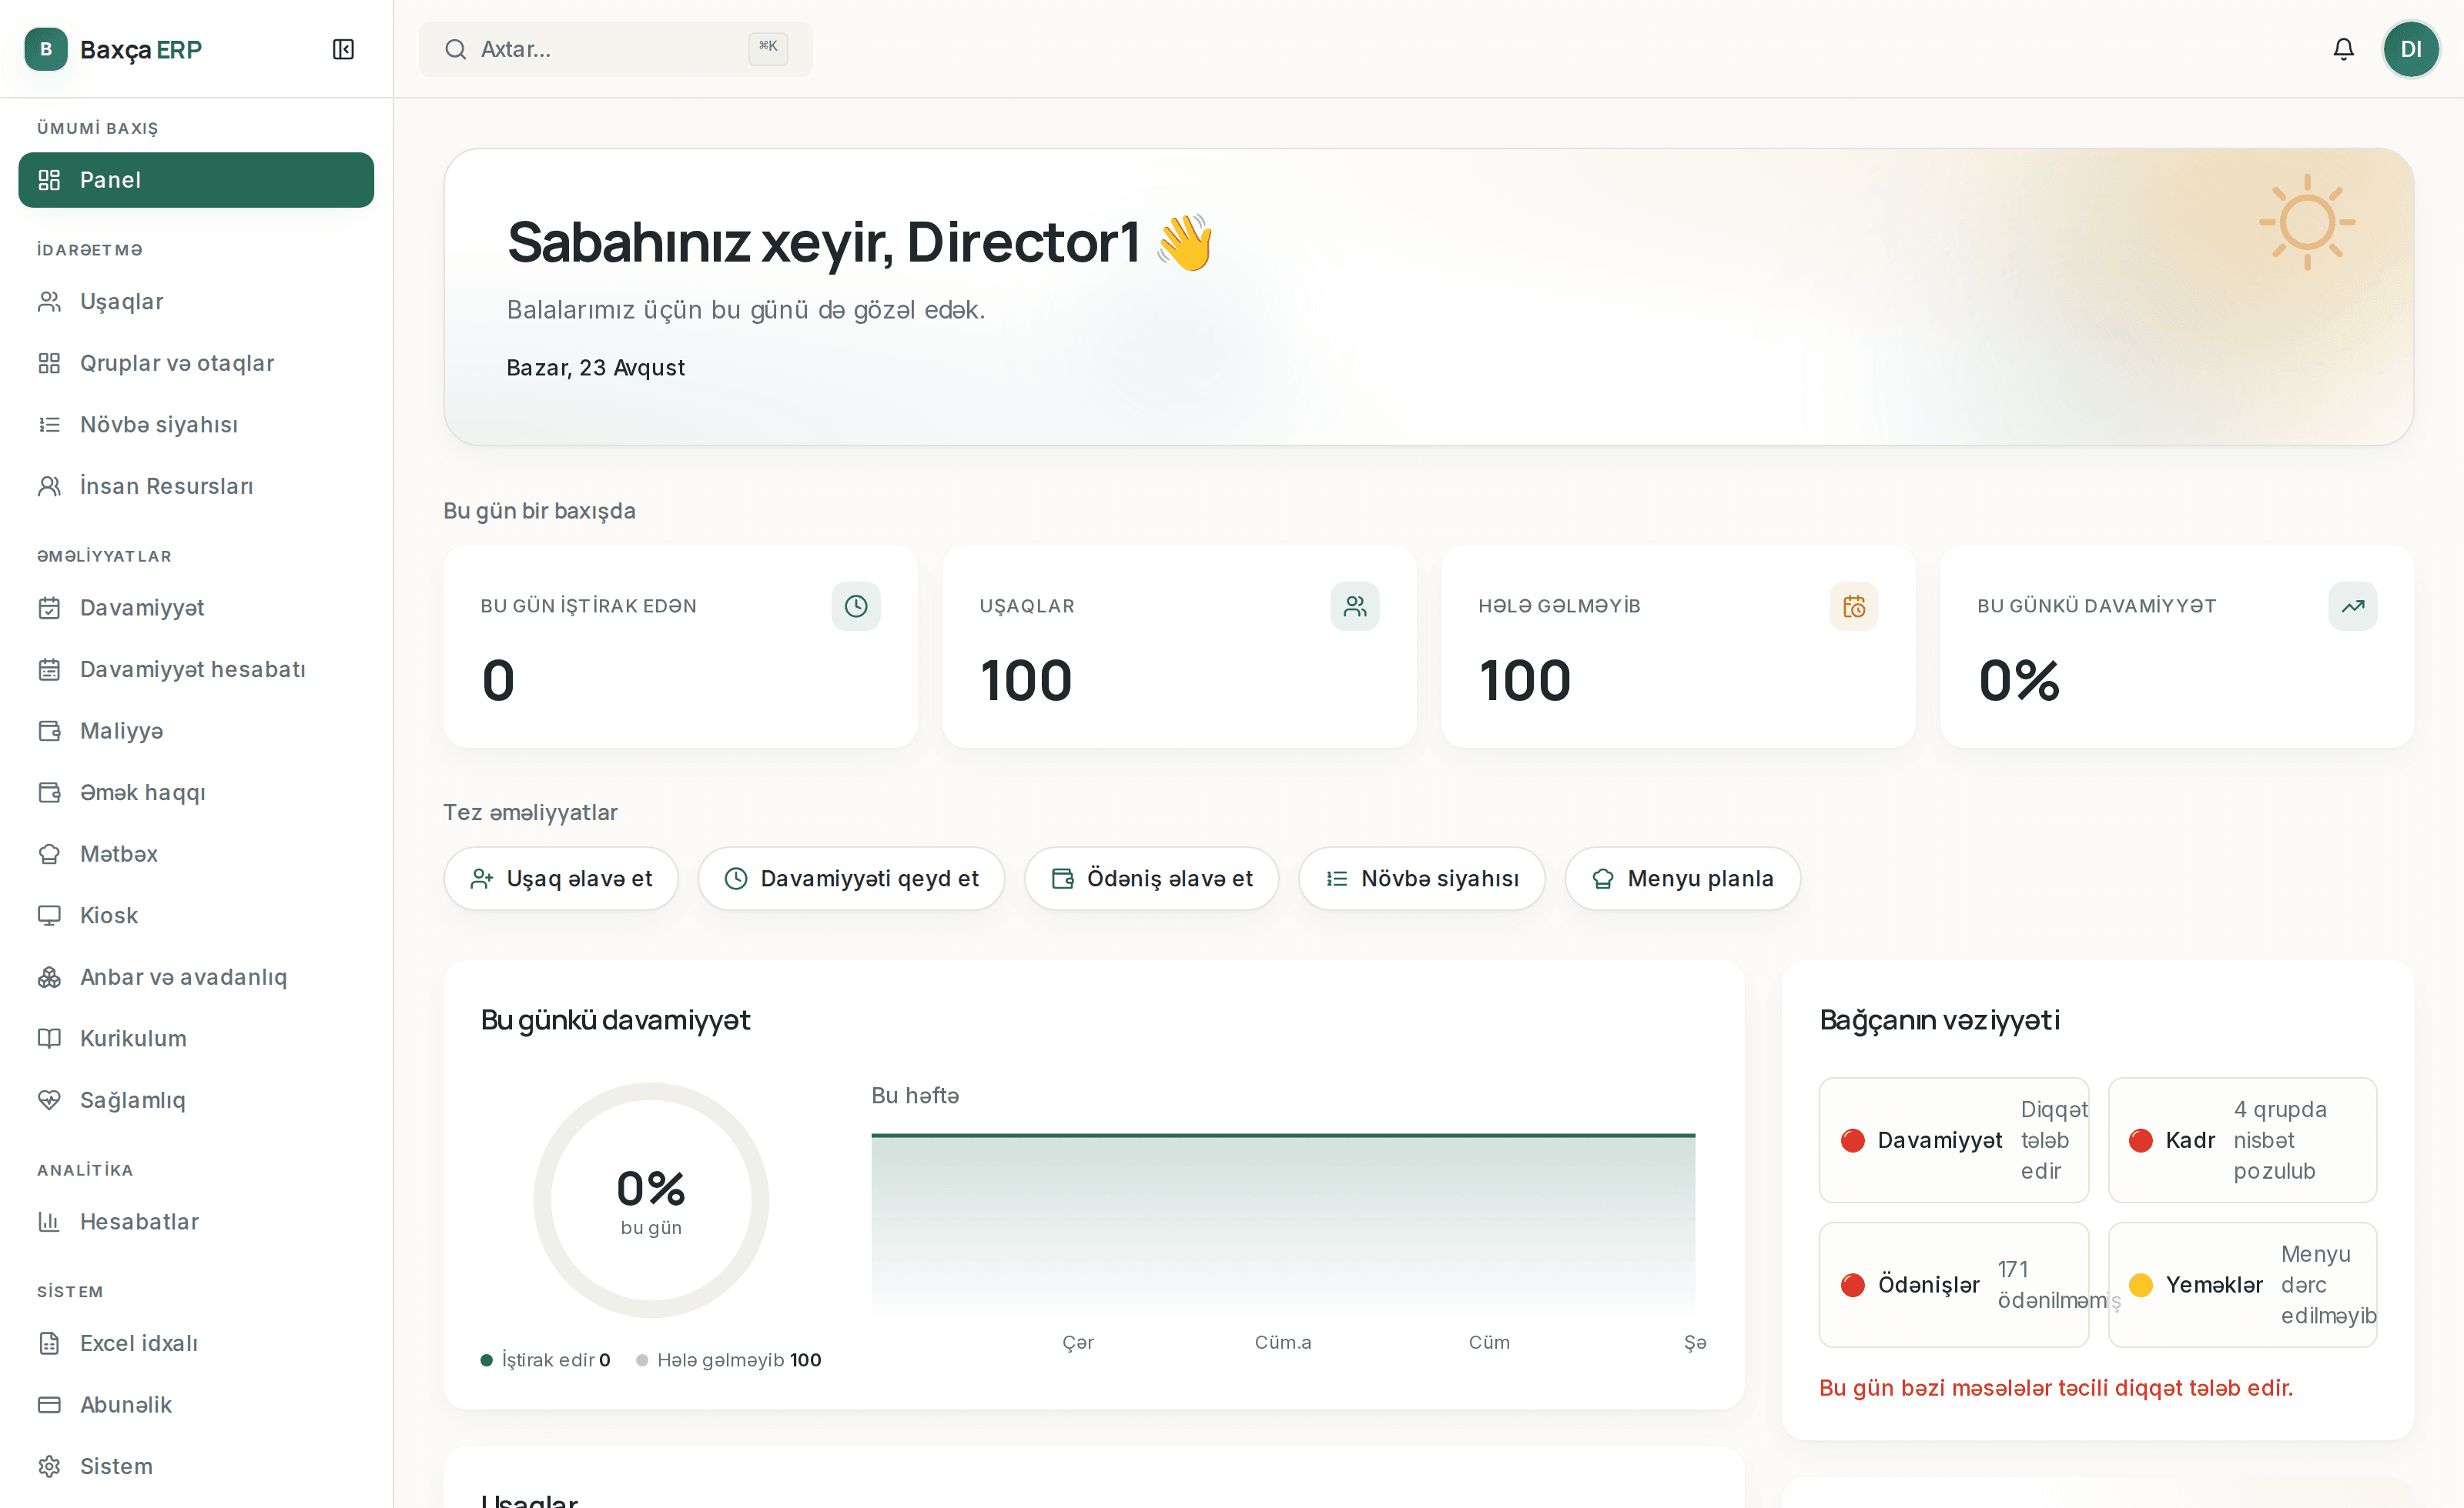
Task: Open Hesabatlar analytics page
Action: pos(196,1221)
